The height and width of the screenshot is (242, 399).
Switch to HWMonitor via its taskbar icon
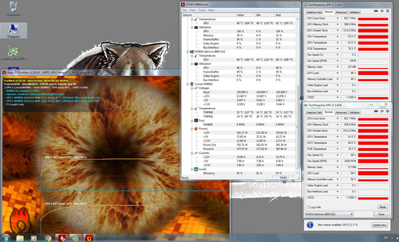point(62,238)
